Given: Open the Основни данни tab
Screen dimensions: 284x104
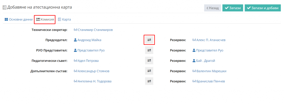Looking at the screenshot, I should pos(19,20).
